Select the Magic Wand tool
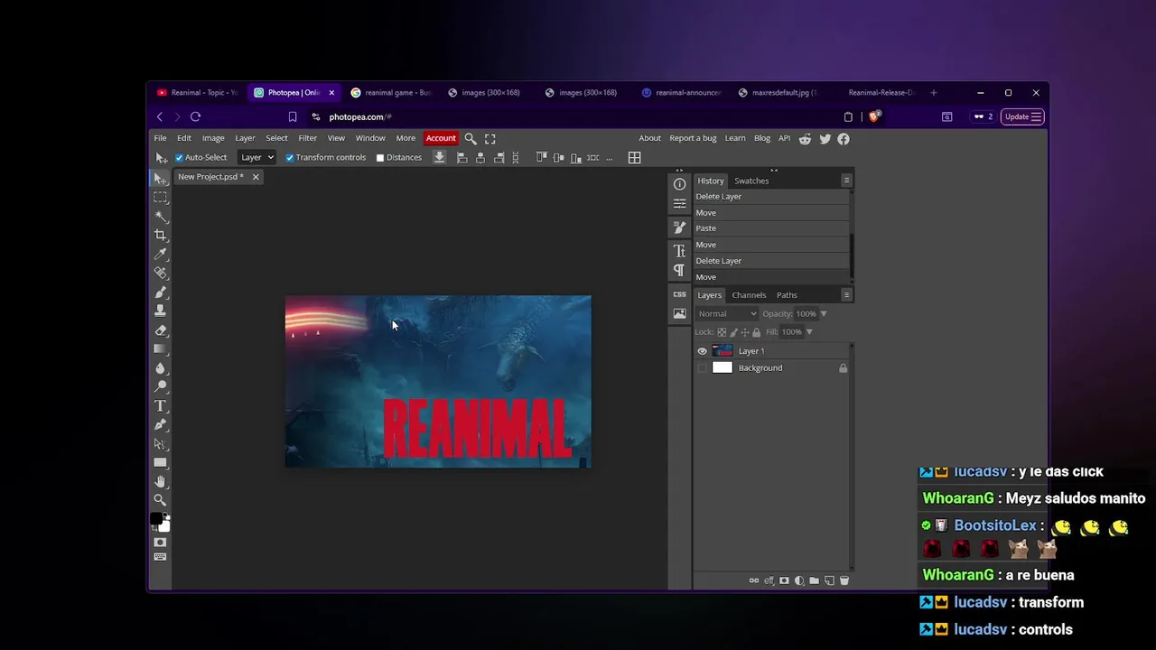This screenshot has height=650, width=1156. click(160, 216)
